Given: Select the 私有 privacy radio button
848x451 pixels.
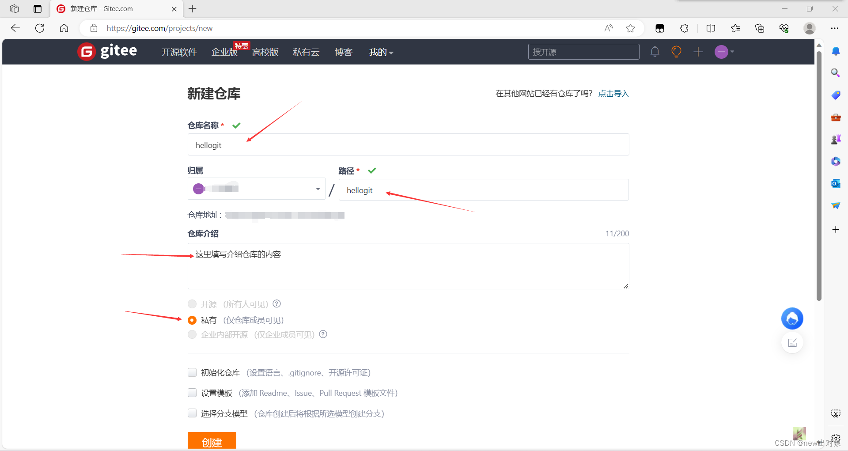Looking at the screenshot, I should 192,320.
